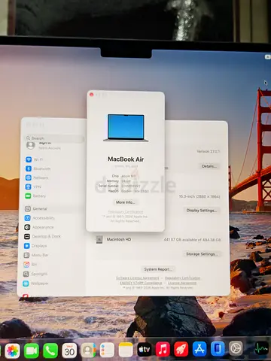Image resolution: width=271 pixels, height=361 pixels.
Task: Open System Settings from the Dock
Action: 236,348
